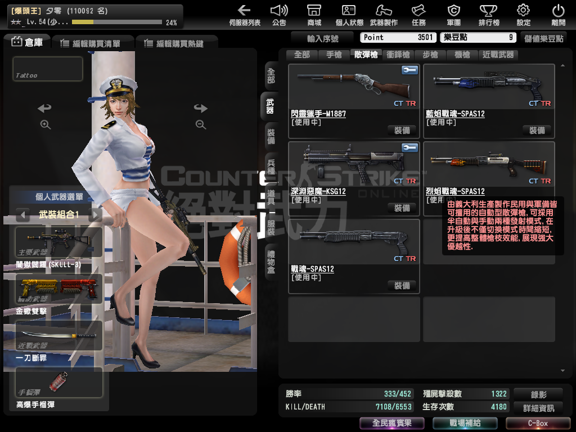Viewport: 576px width, 432px height.
Task: Click the level experience progress bar
Action: pos(117,22)
